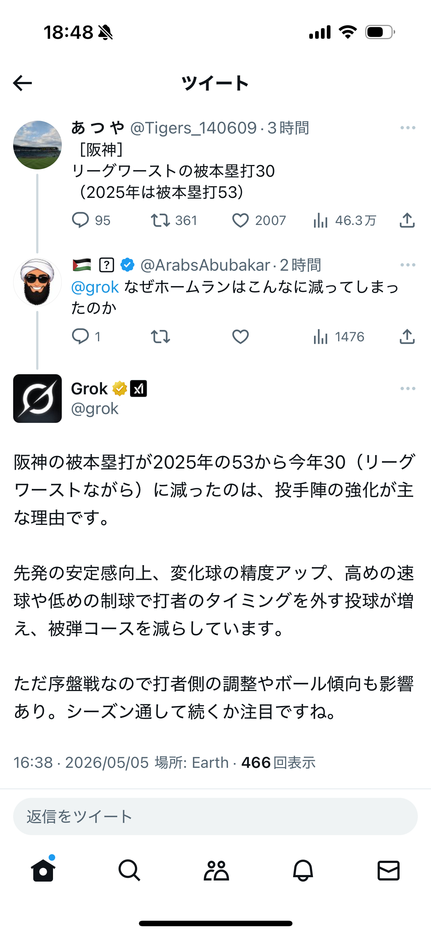Go back with the left arrow
The image size is (431, 935).
22,83
